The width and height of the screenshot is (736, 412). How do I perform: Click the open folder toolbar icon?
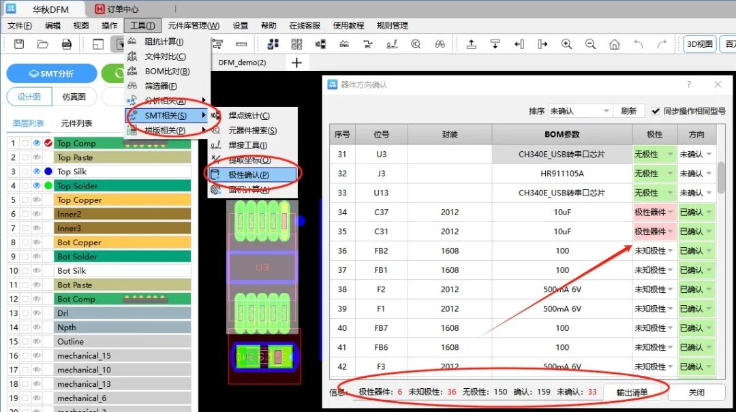click(x=43, y=44)
